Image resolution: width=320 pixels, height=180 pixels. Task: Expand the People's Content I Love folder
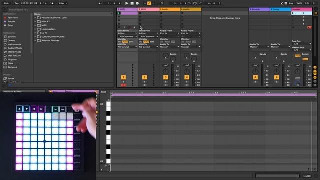(x=35, y=18)
